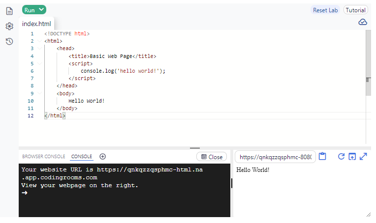Viewport: 376px width, 223px height.
Task: Collapse the html tag on line 2
Action: coord(39,41)
